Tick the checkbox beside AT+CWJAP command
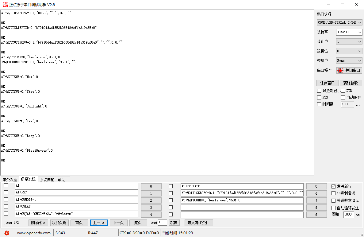This screenshot has height=237, width=364. (x=6, y=214)
